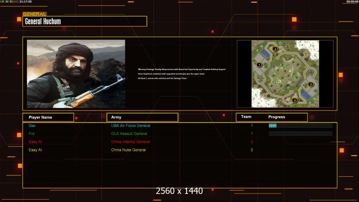
Task: Click GLA Assault General army entry
Action: click(x=129, y=134)
